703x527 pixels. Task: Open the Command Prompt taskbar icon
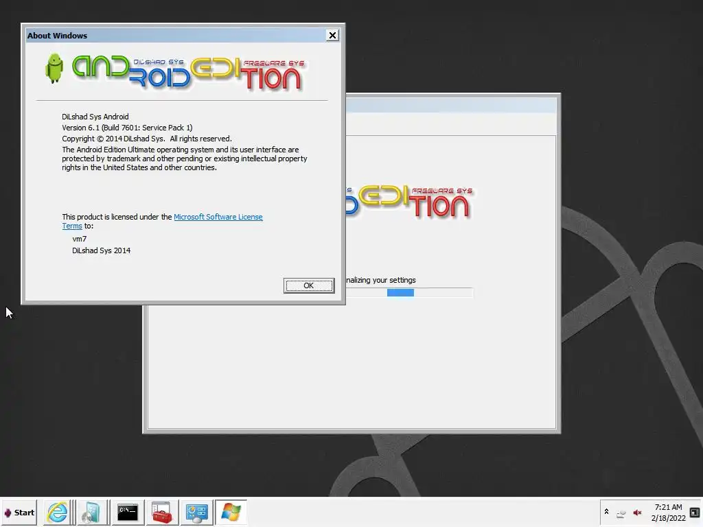click(128, 512)
